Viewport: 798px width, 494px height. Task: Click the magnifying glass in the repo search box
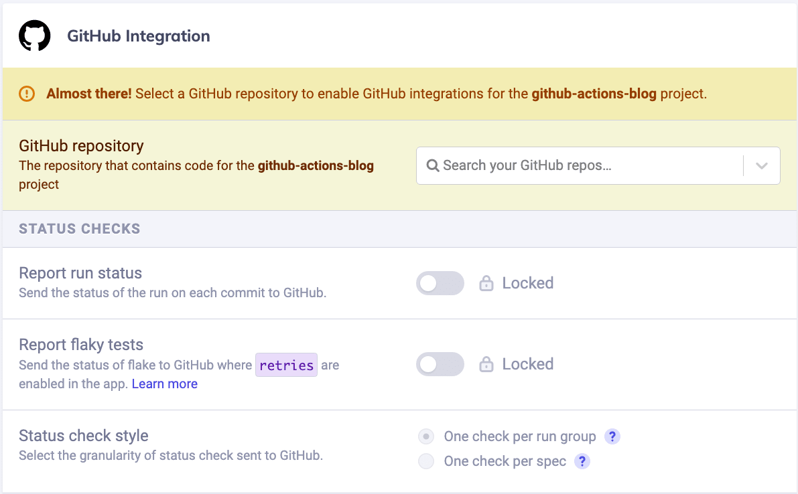[432, 165]
